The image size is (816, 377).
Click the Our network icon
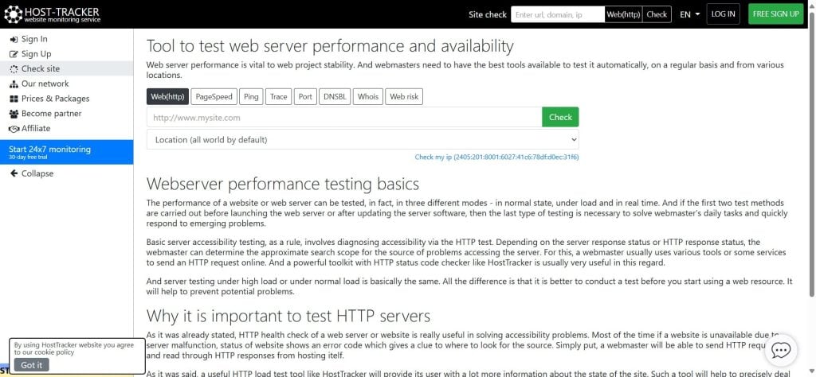pos(14,84)
